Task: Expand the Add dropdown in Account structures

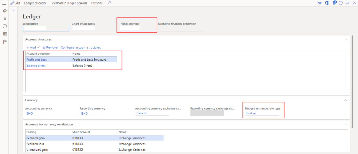Action: pyautogui.click(x=33, y=47)
